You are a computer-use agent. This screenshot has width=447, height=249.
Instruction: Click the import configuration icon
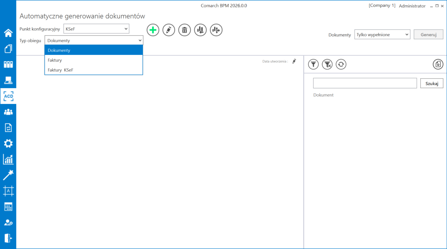point(200,30)
